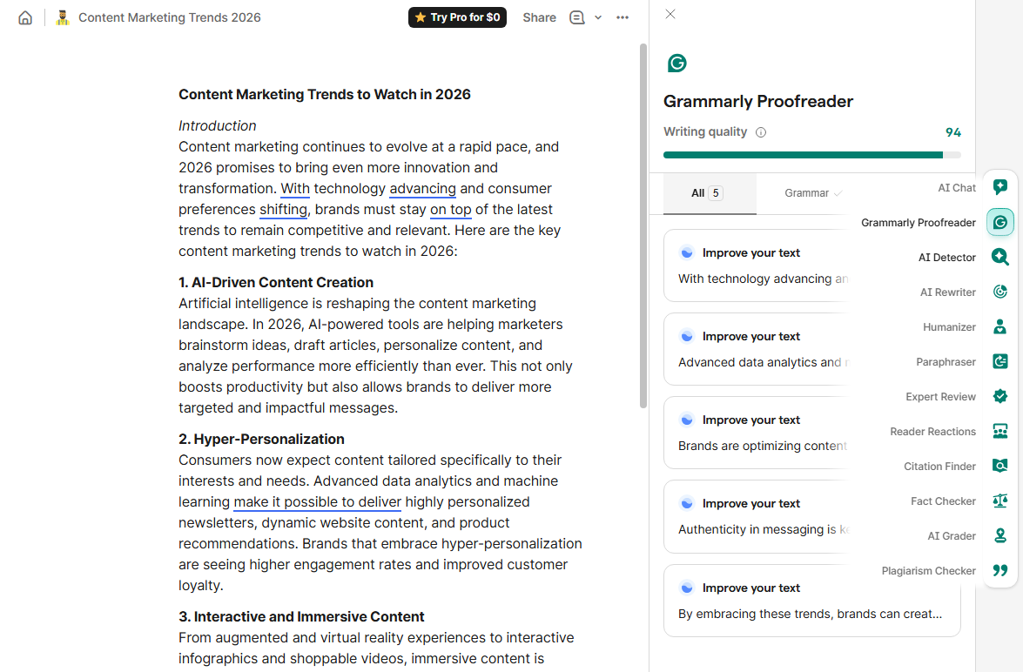Click the Try Pro for $0 button
The height and width of the screenshot is (672, 1023).
pyautogui.click(x=457, y=17)
